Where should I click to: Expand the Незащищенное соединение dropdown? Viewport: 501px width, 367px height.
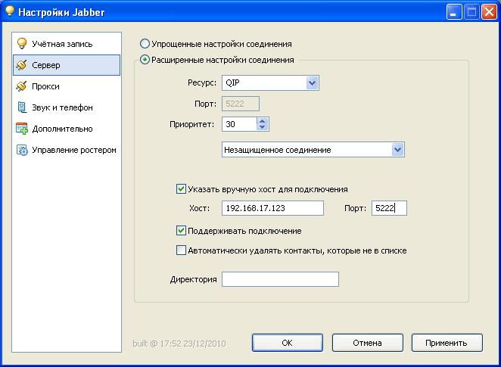pos(398,150)
